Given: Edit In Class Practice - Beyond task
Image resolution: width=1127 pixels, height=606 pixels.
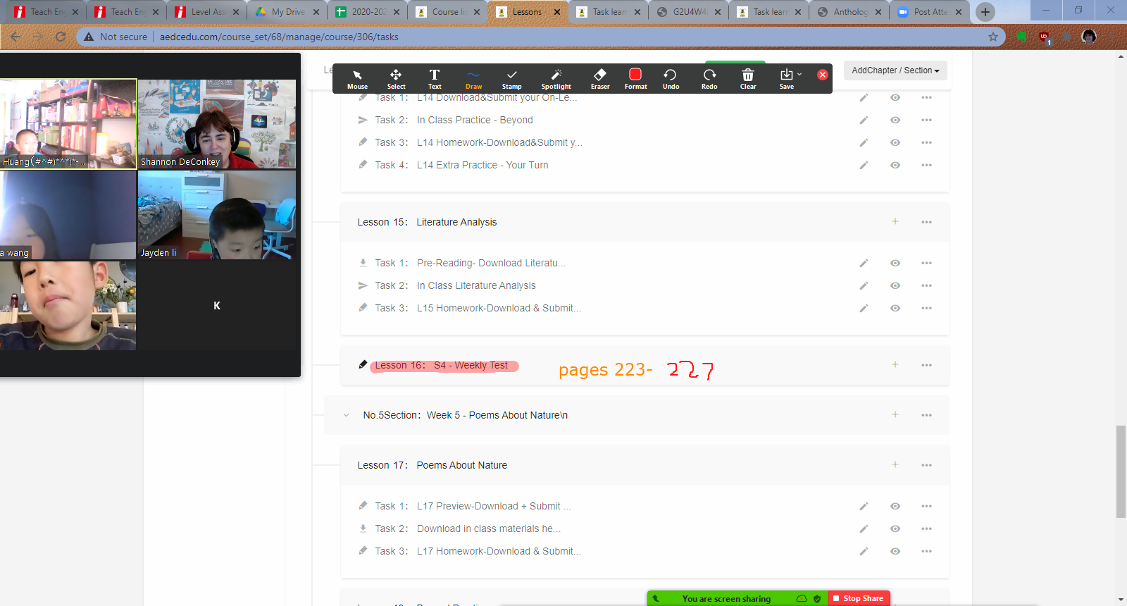Looking at the screenshot, I should point(864,120).
